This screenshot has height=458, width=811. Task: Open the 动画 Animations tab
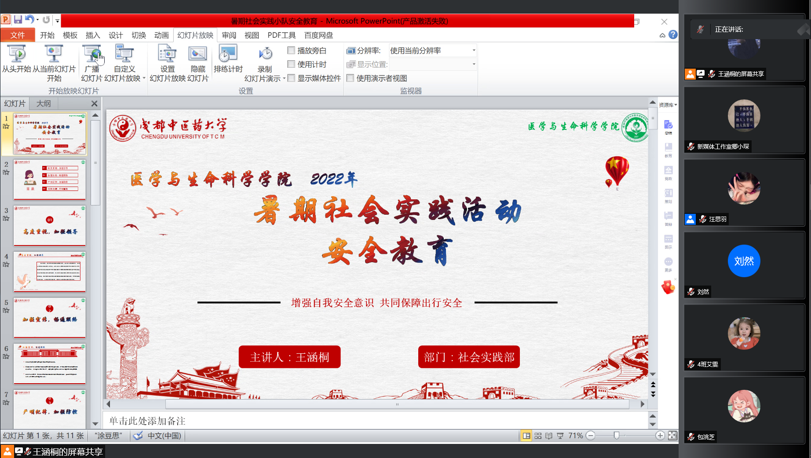[x=161, y=35]
